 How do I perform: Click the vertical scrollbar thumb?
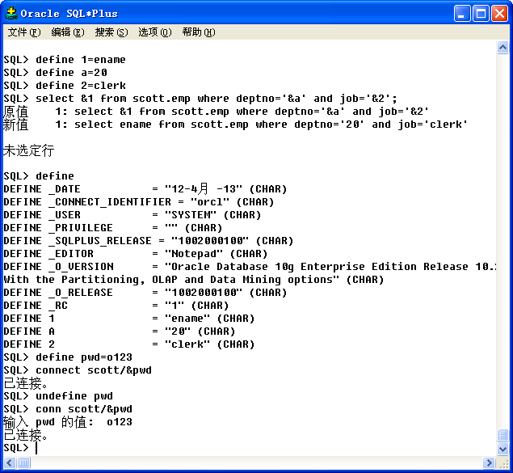click(x=502, y=435)
